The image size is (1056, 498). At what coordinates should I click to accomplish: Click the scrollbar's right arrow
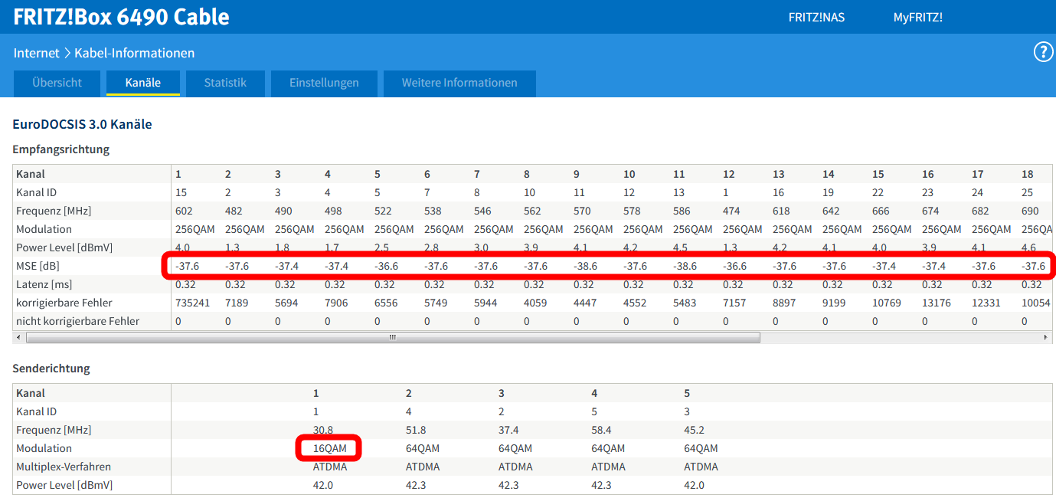[1047, 337]
